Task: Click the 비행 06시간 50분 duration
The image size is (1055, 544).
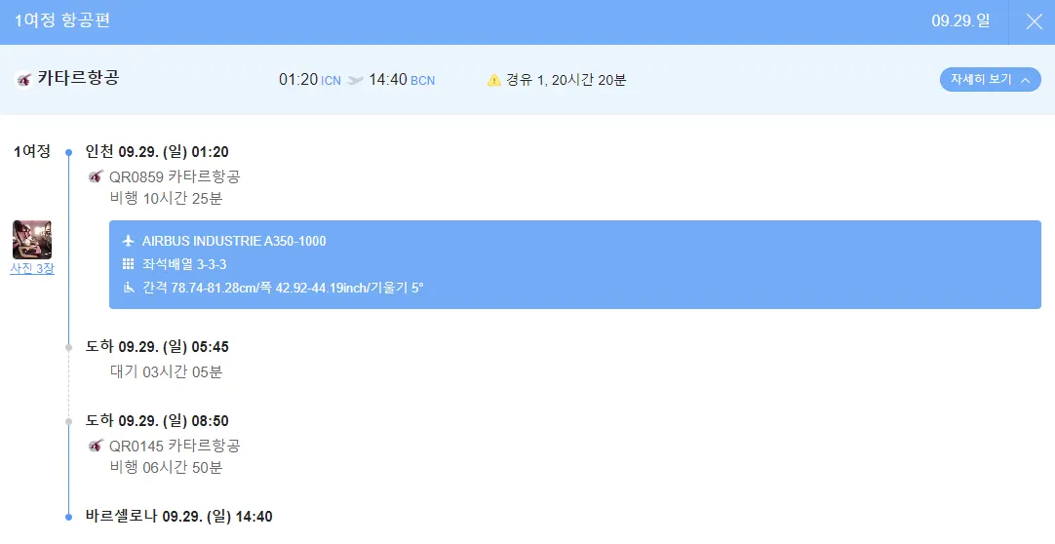Action: (x=166, y=467)
